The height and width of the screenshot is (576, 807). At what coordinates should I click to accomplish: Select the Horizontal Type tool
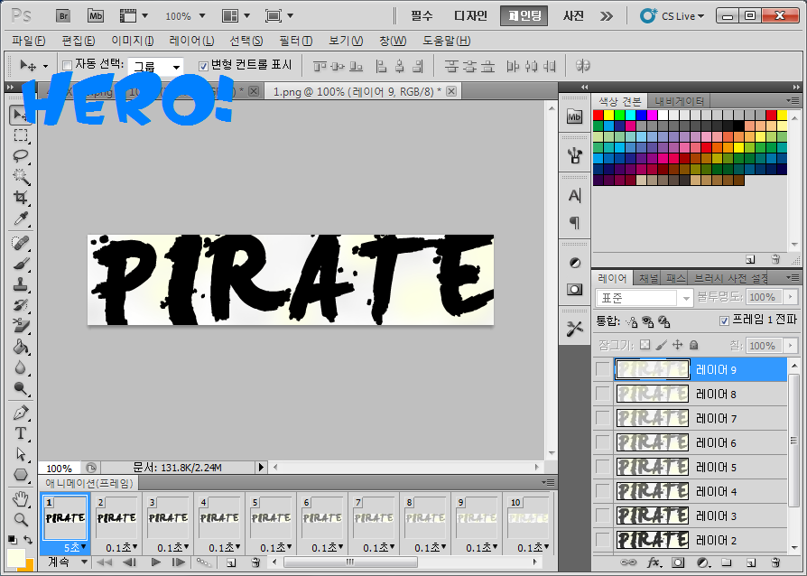(21, 432)
